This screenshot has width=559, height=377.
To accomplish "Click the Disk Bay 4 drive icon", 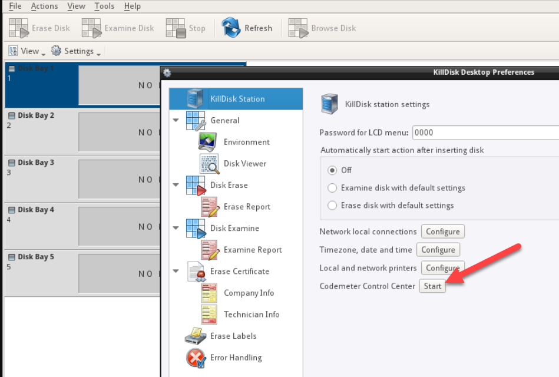I will [12, 210].
